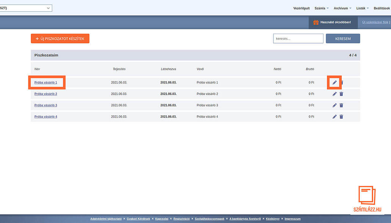This screenshot has width=391, height=223.
Task: Click the pencil edit icon for Próba vásárló 1
Action: point(334,82)
